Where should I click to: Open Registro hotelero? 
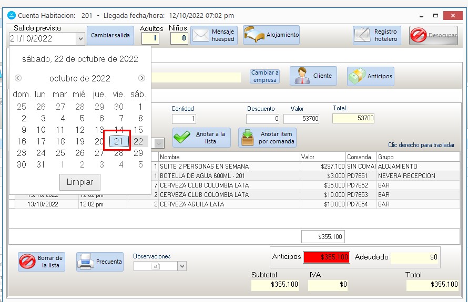click(x=377, y=35)
